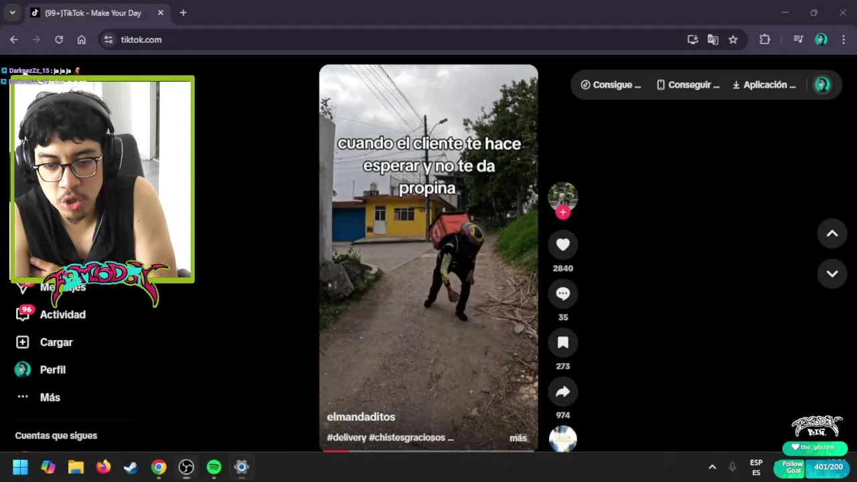This screenshot has width=857, height=482.
Task: Go to the browser home page
Action: pyautogui.click(x=82, y=39)
